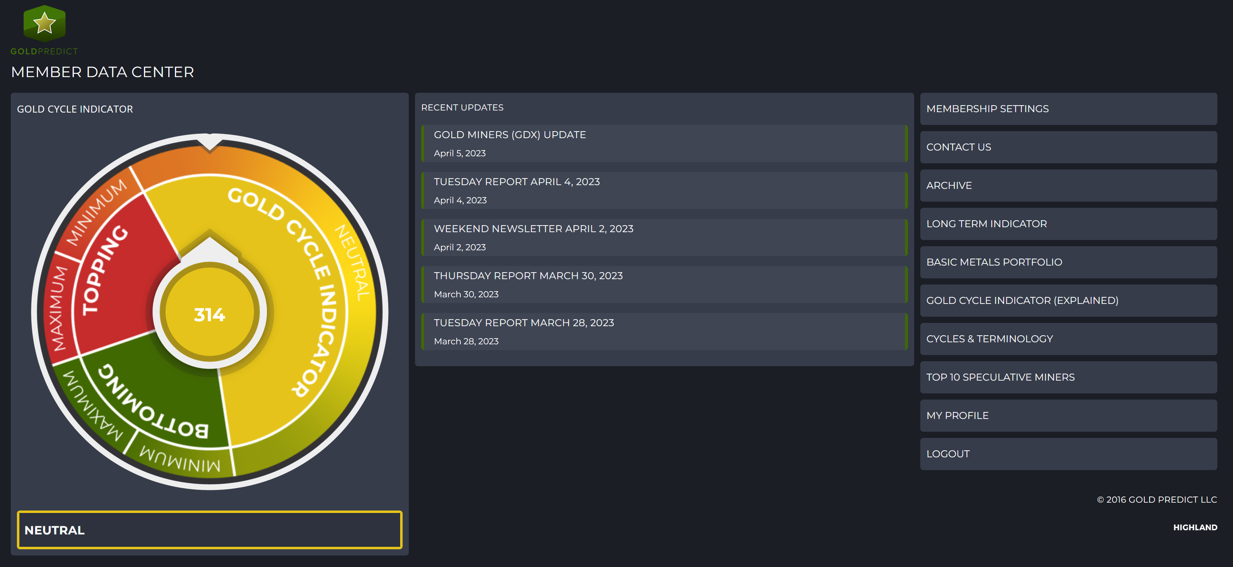The width and height of the screenshot is (1233, 567).
Task: Click the top pointer marker on gauge
Action: pos(210,143)
